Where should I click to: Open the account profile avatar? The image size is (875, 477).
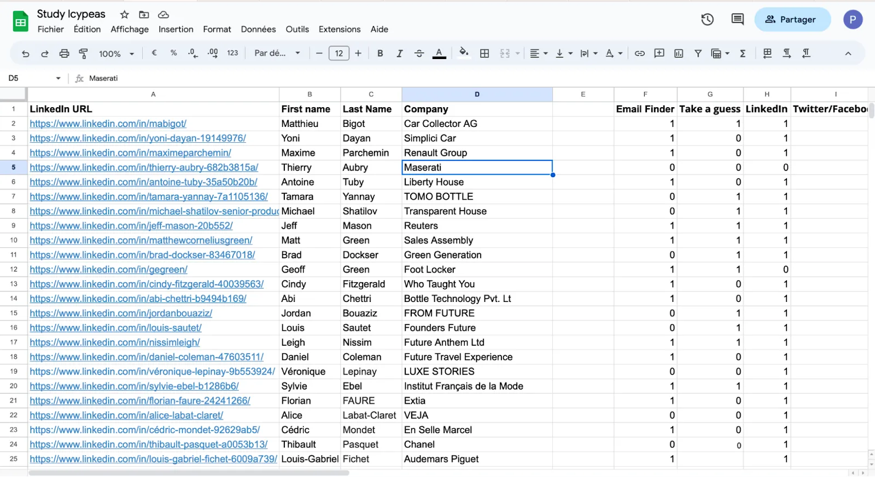pos(853,19)
